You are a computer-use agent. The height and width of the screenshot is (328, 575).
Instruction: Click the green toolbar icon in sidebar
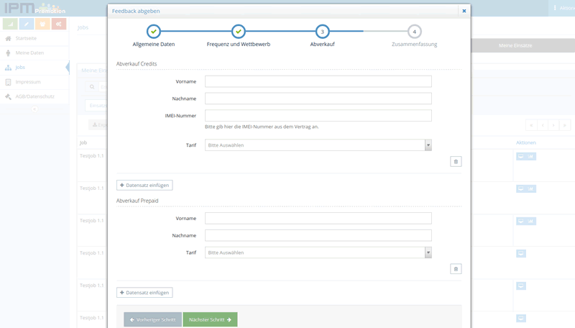pos(10,24)
